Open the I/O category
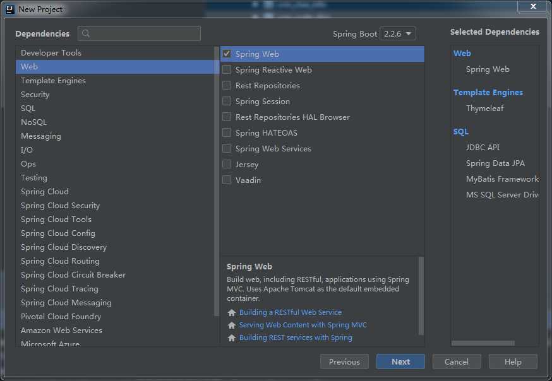 pyautogui.click(x=115, y=149)
